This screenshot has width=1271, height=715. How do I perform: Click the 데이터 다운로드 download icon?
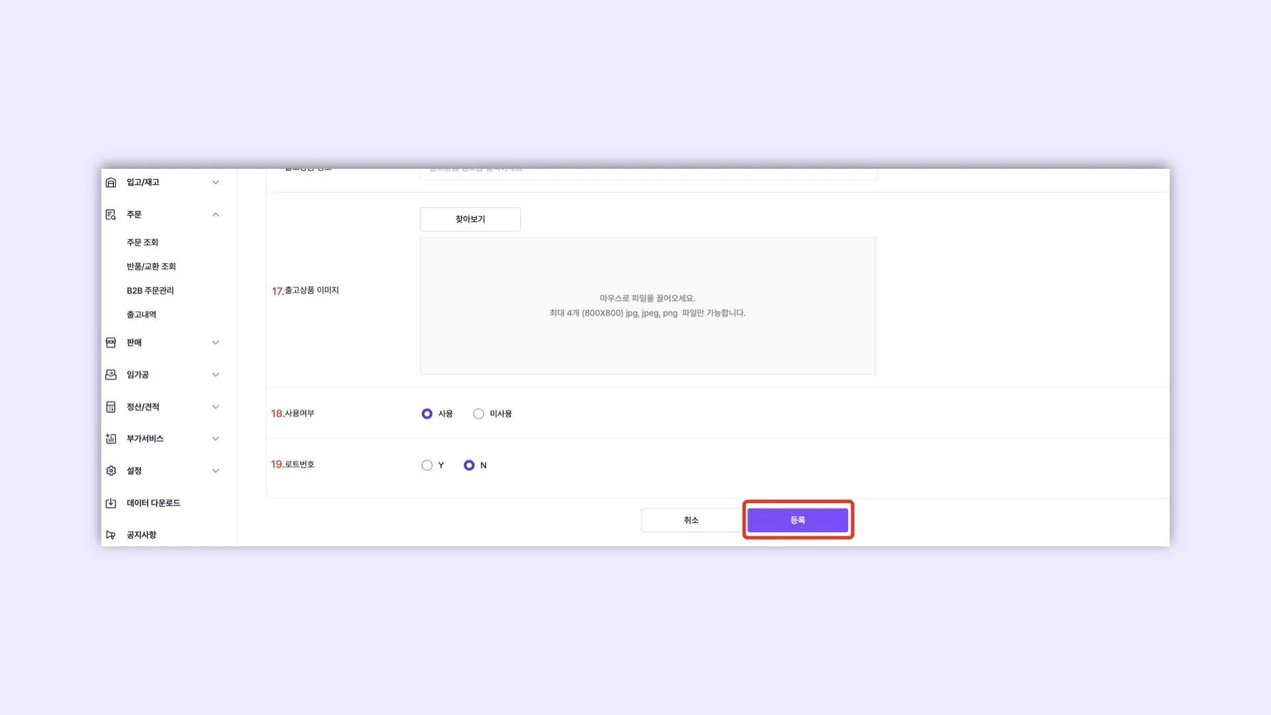click(x=111, y=503)
